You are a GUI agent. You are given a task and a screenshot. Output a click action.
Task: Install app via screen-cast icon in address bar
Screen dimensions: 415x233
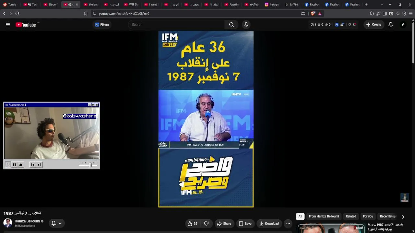pyautogui.click(x=303, y=14)
